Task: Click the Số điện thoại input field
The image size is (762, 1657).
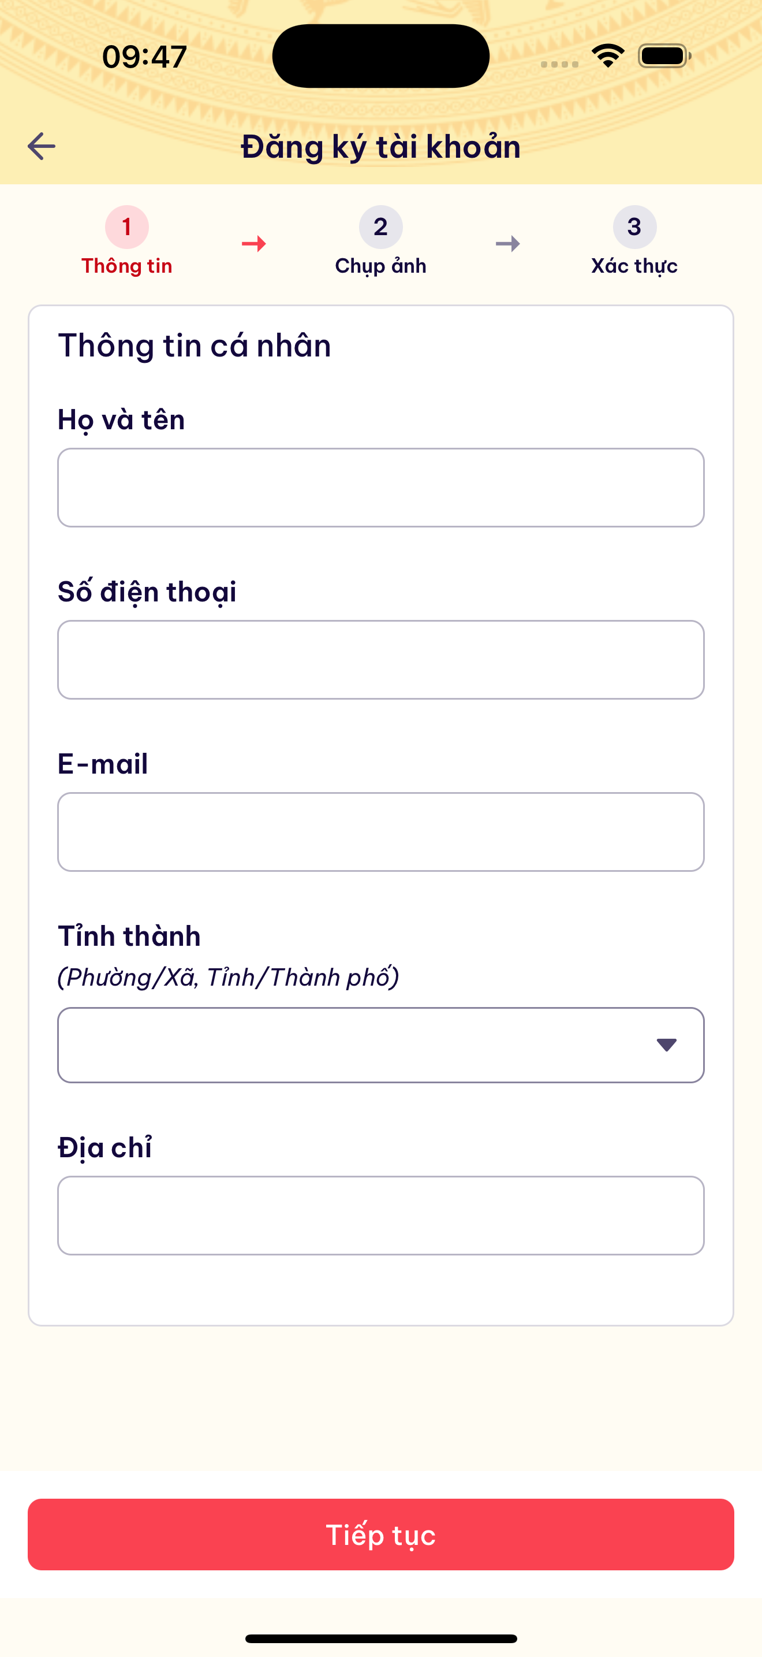Action: pyautogui.click(x=381, y=659)
